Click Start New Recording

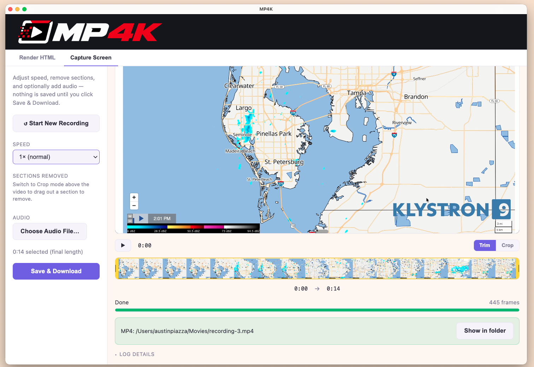[56, 123]
